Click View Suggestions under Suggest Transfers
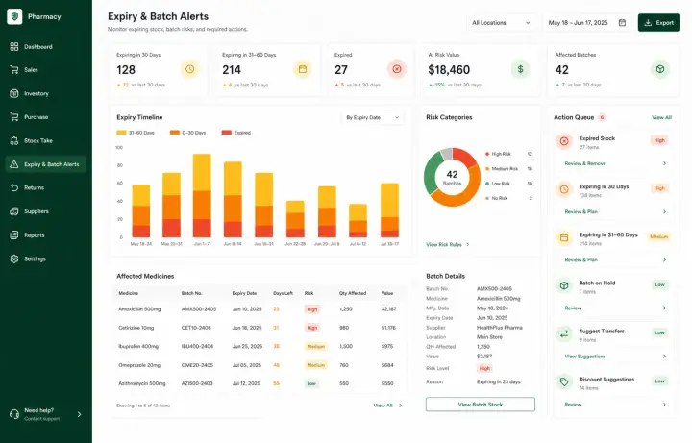This screenshot has height=443, width=692. [585, 357]
